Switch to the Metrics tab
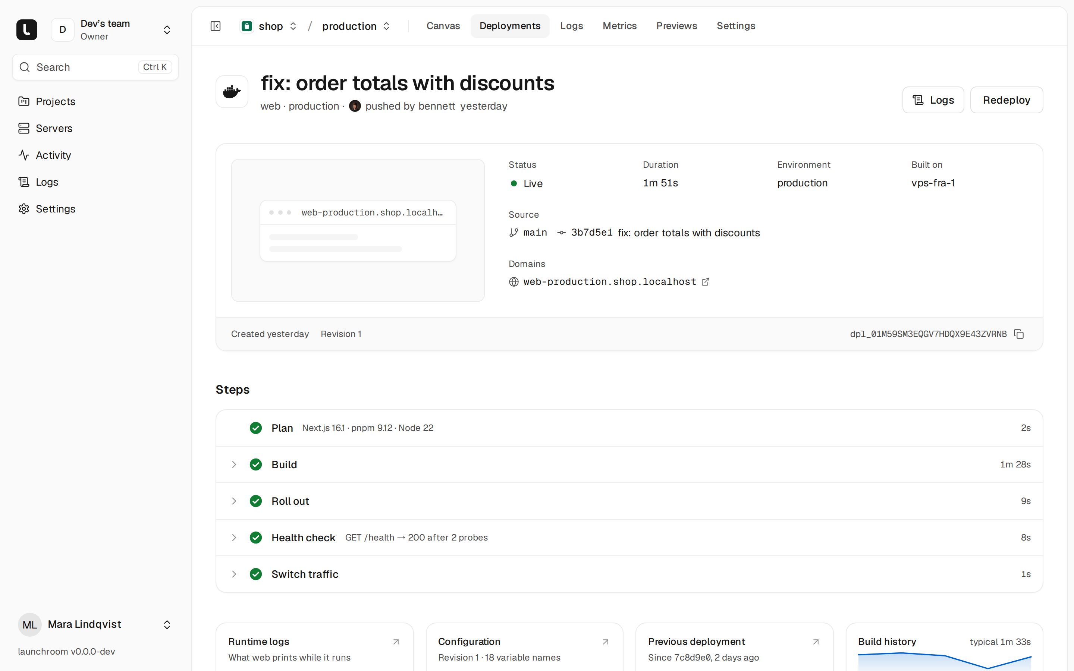The height and width of the screenshot is (671, 1074). tap(619, 26)
